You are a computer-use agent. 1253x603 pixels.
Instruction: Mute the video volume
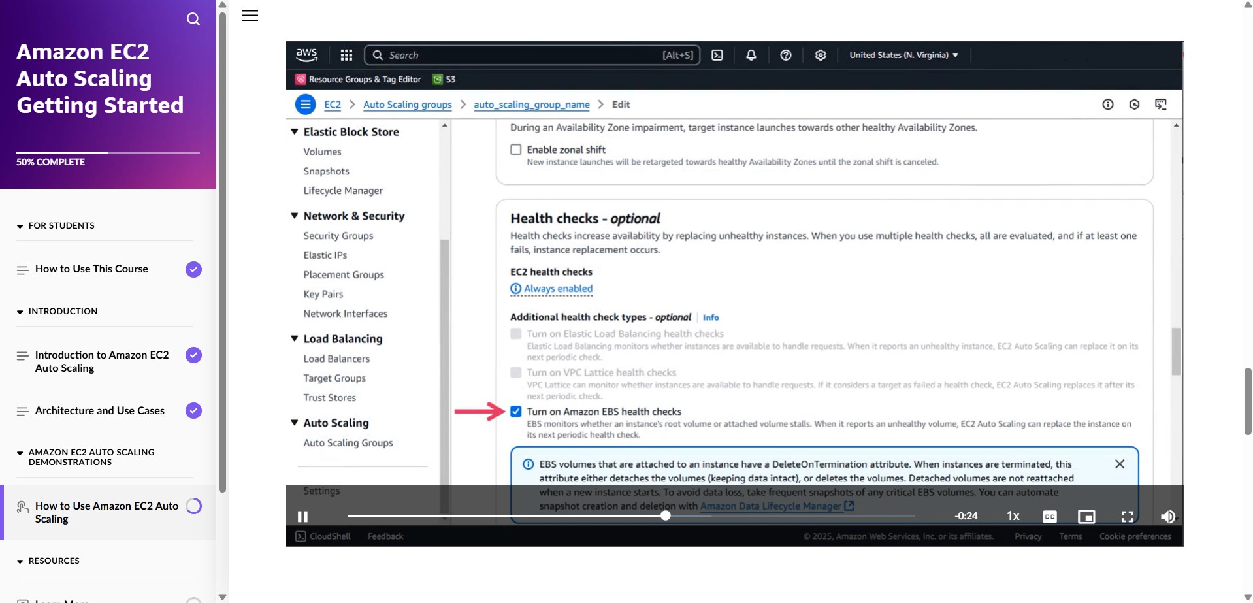1167,517
